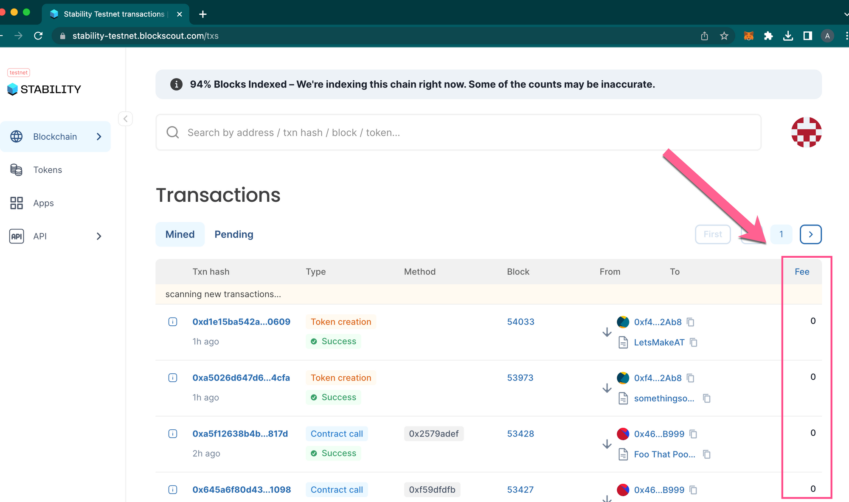Copy sender address in block 53973 row
The height and width of the screenshot is (502, 849).
(x=691, y=378)
